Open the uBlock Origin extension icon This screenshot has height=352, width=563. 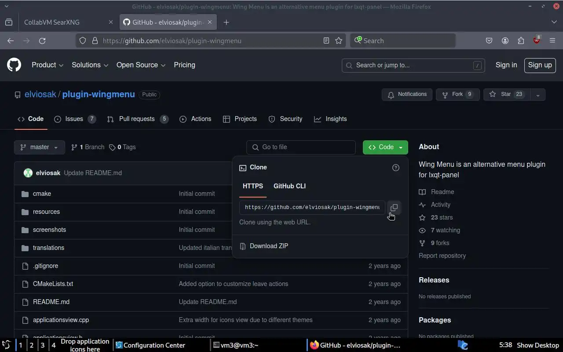coord(537,40)
